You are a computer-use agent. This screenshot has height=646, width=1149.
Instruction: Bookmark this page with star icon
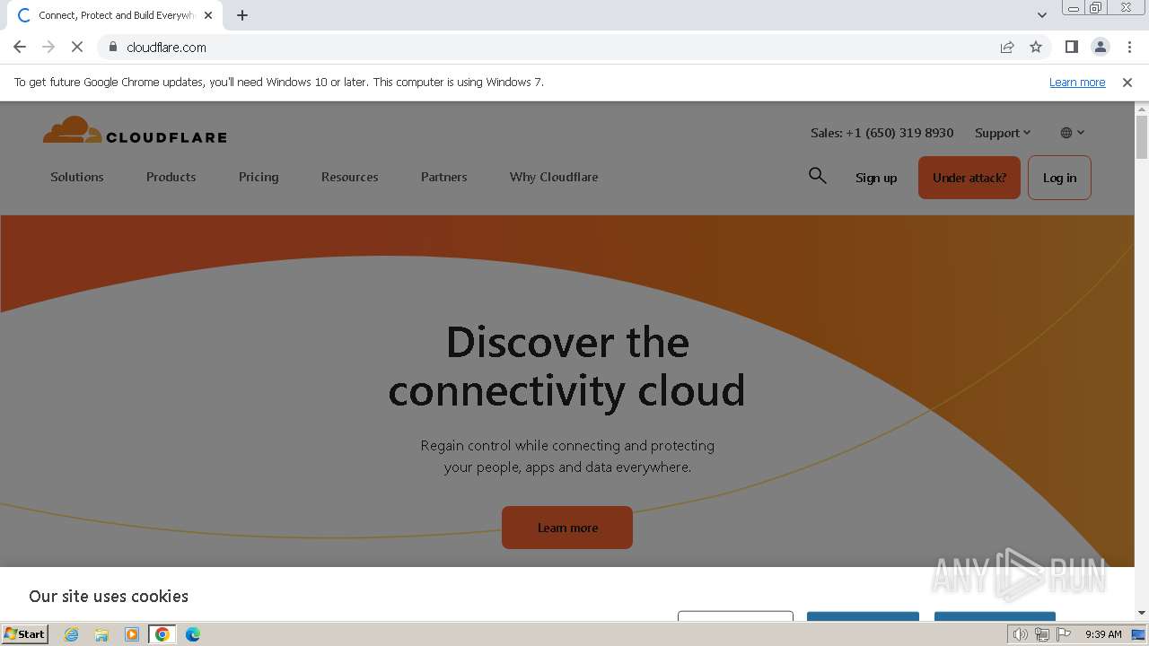(1036, 47)
